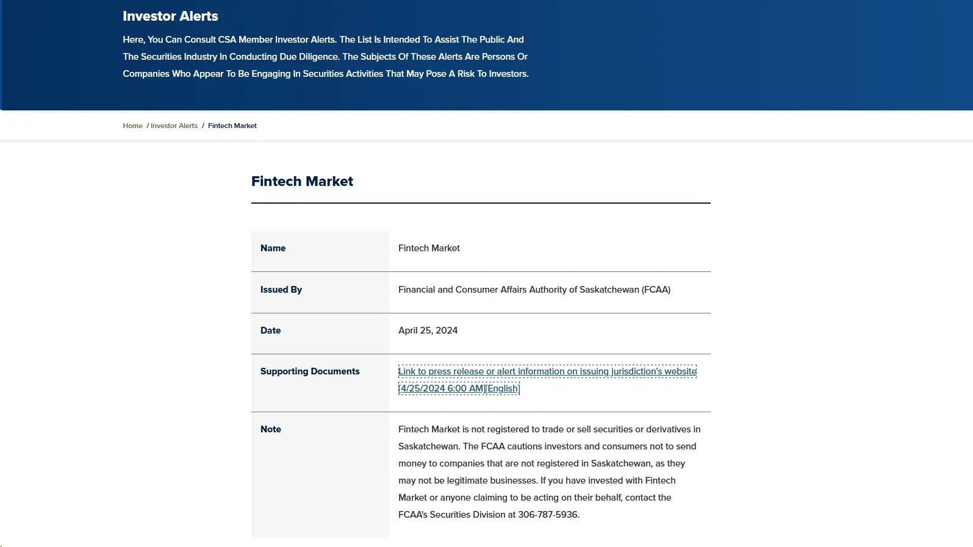Click the Fintech Market breadcrumb item
This screenshot has height=547, width=973.
tap(232, 126)
